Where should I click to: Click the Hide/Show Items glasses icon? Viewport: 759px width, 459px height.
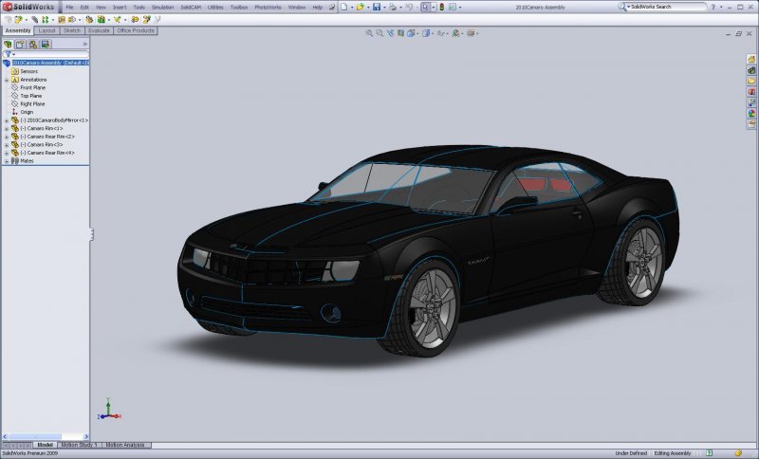[x=440, y=33]
